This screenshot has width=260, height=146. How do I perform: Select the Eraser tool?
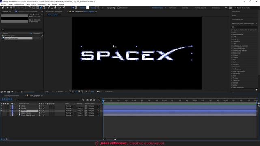(56, 8)
